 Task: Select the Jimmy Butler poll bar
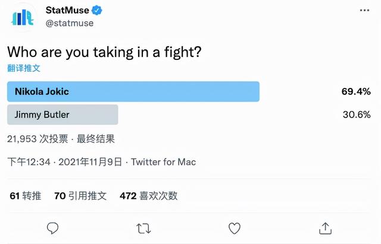pos(63,115)
